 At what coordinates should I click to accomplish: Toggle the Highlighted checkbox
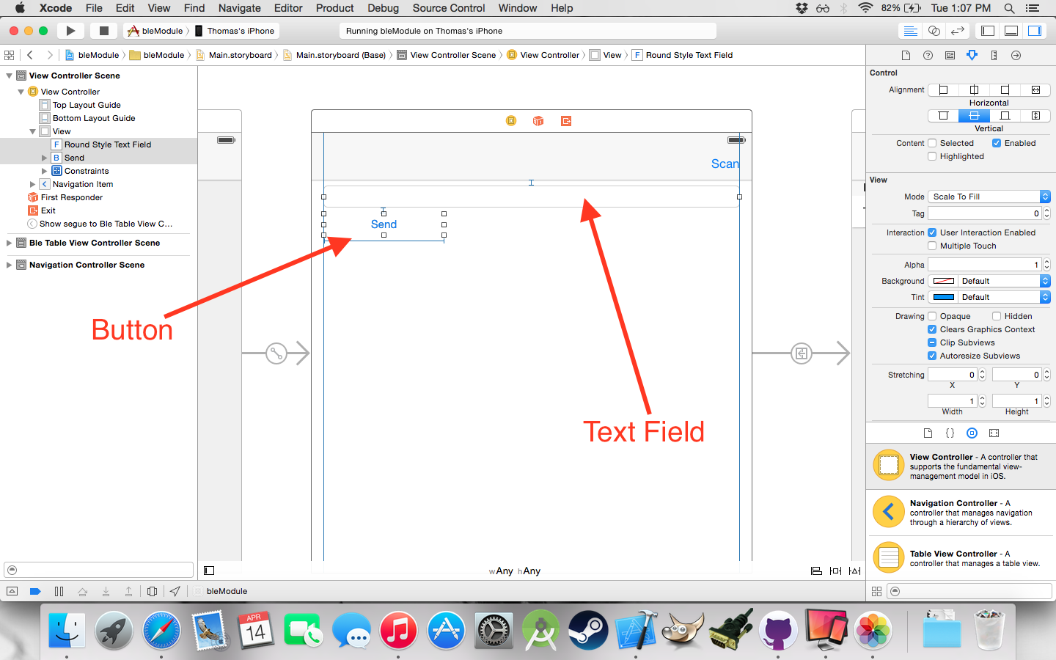point(932,156)
